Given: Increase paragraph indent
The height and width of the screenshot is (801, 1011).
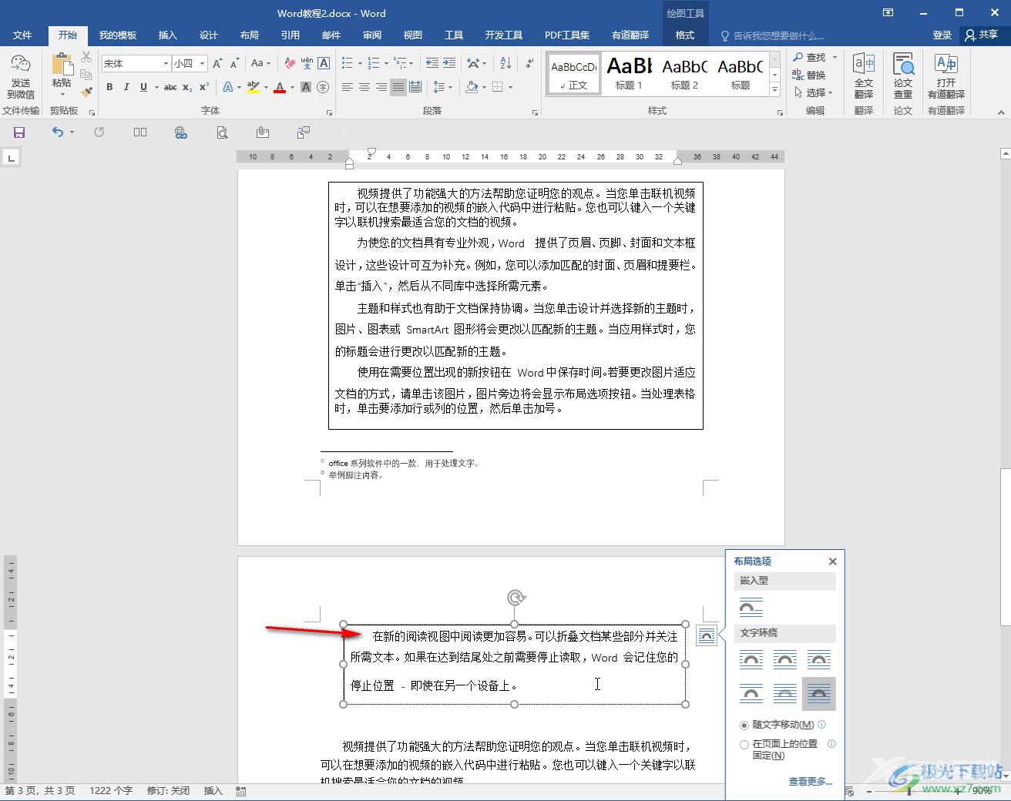Looking at the screenshot, I should tap(449, 63).
